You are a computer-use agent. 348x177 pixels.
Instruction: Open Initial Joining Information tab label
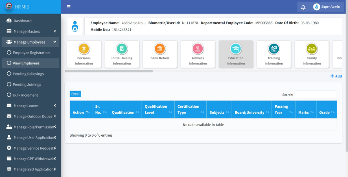122,61
